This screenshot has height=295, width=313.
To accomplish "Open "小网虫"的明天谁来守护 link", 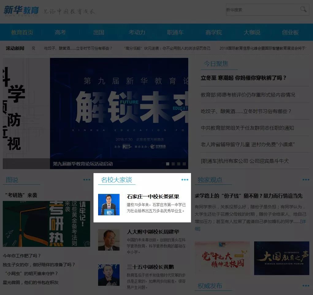I will coord(31,274).
